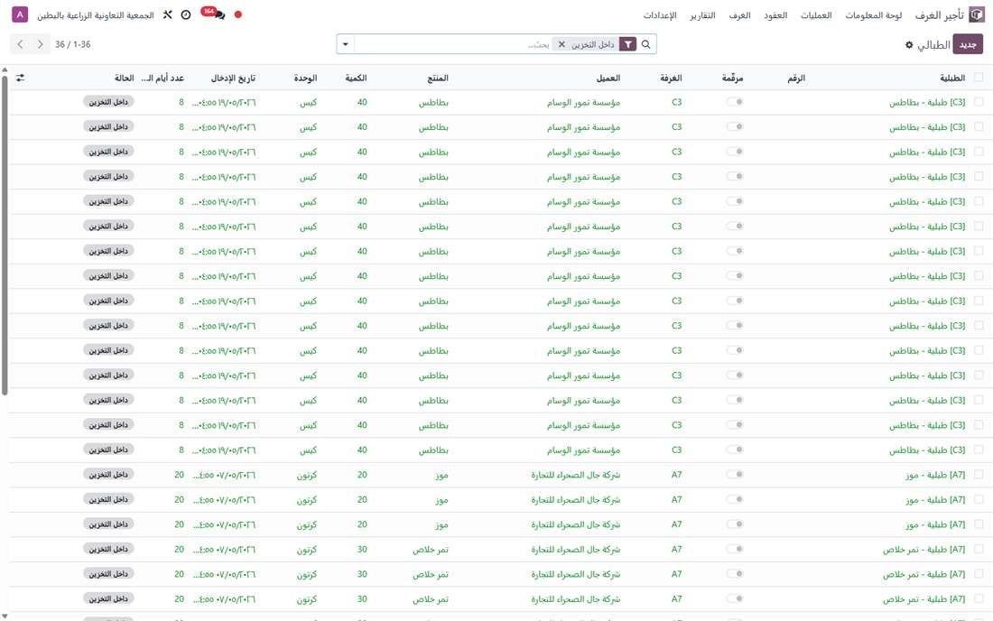Click كرتون unit in the first موز row
The image size is (993, 621).
pos(307,474)
